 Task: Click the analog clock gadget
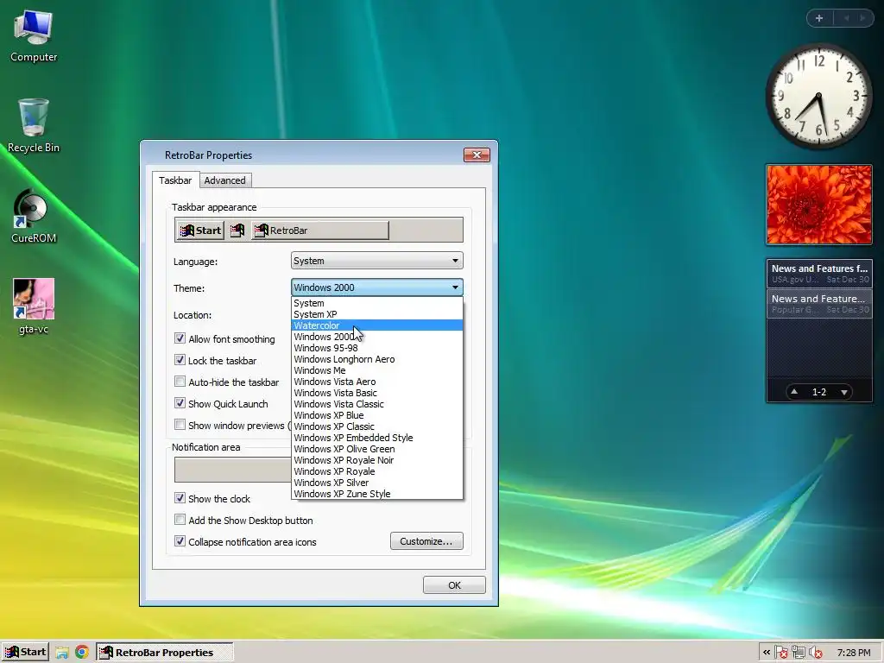[x=819, y=97]
